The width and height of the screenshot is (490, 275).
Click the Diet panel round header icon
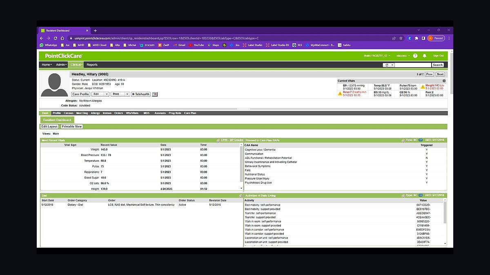(241, 196)
